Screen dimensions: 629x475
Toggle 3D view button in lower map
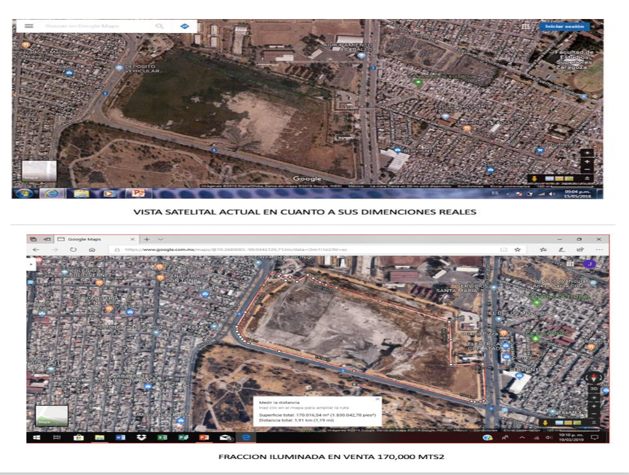(594, 389)
